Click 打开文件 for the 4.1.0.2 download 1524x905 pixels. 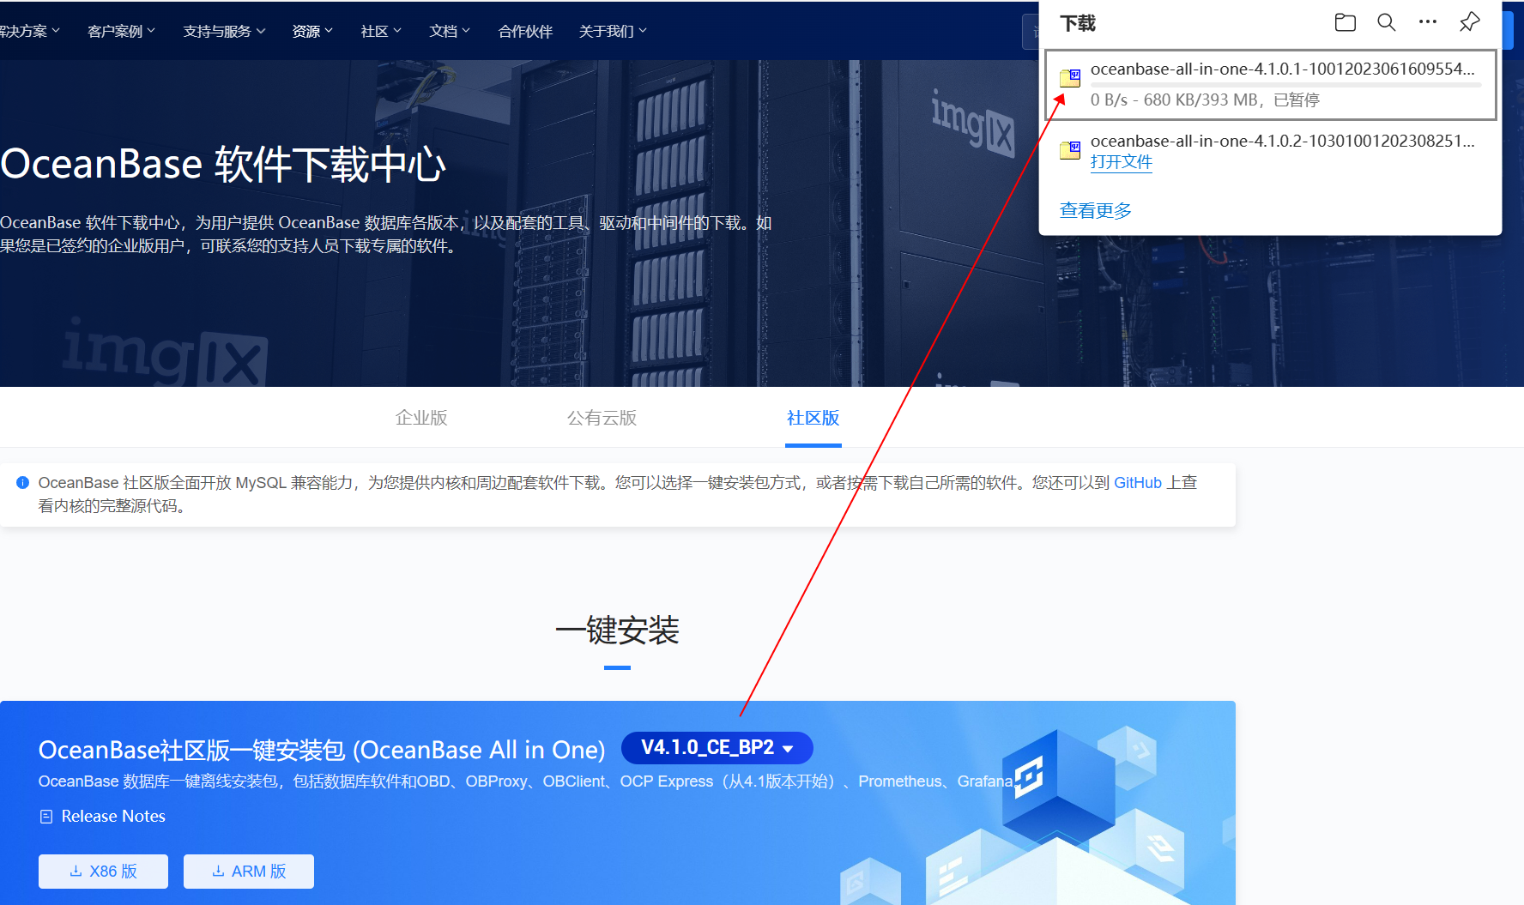[x=1121, y=162]
